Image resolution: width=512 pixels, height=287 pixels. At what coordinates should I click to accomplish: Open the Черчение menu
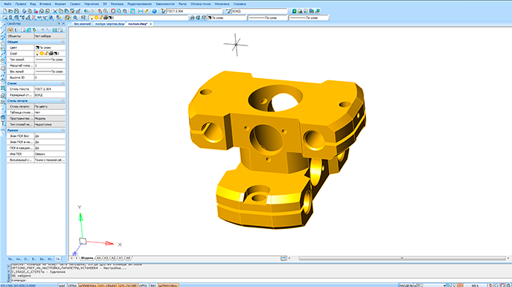[92, 4]
